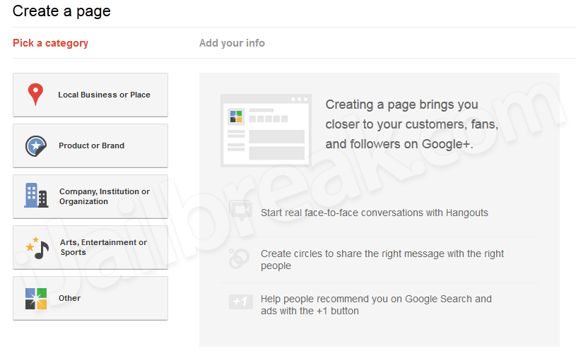Click the office buildings icon
576x363 pixels.
pyautogui.click(x=36, y=195)
